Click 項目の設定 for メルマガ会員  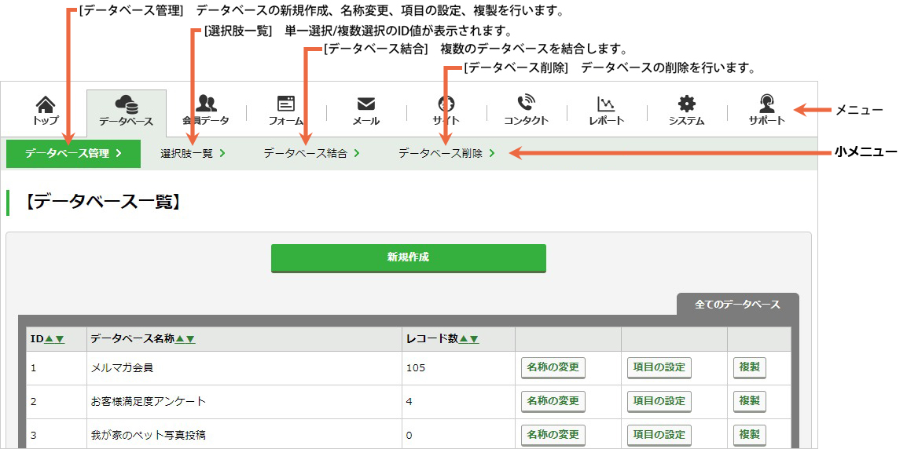click(x=659, y=367)
